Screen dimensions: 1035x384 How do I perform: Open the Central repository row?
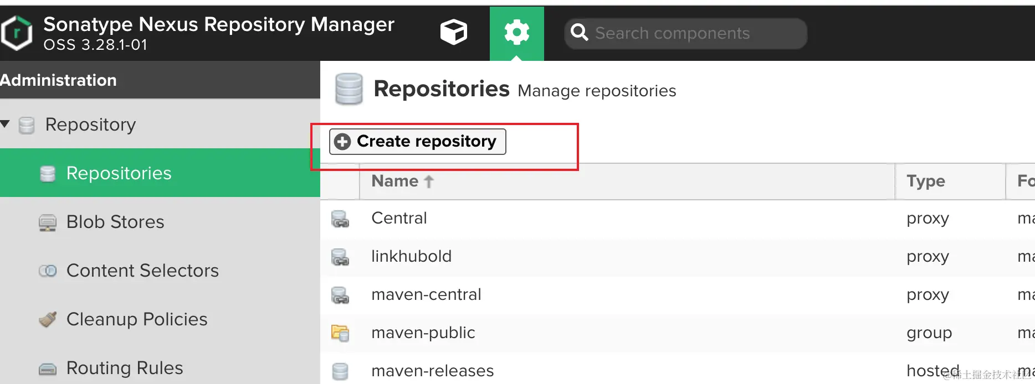click(678, 219)
